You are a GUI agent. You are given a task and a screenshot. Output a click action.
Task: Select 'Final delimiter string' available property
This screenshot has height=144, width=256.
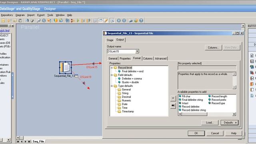(x=192, y=100)
